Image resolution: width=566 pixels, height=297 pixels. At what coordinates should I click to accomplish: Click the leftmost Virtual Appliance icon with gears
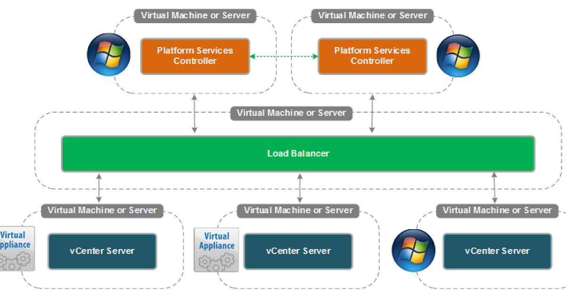coord(17,249)
